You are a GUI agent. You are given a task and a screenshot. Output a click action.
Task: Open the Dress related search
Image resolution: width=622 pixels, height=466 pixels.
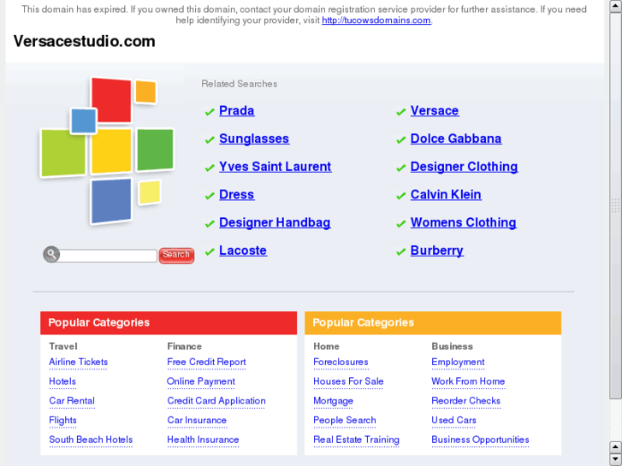click(237, 195)
